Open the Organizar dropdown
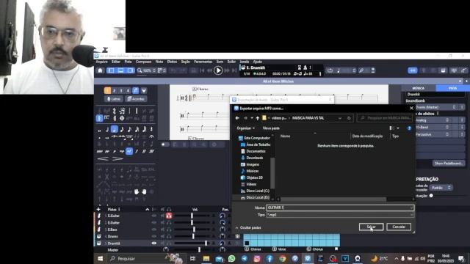Viewport: 470px width, 264px height. 245,128
